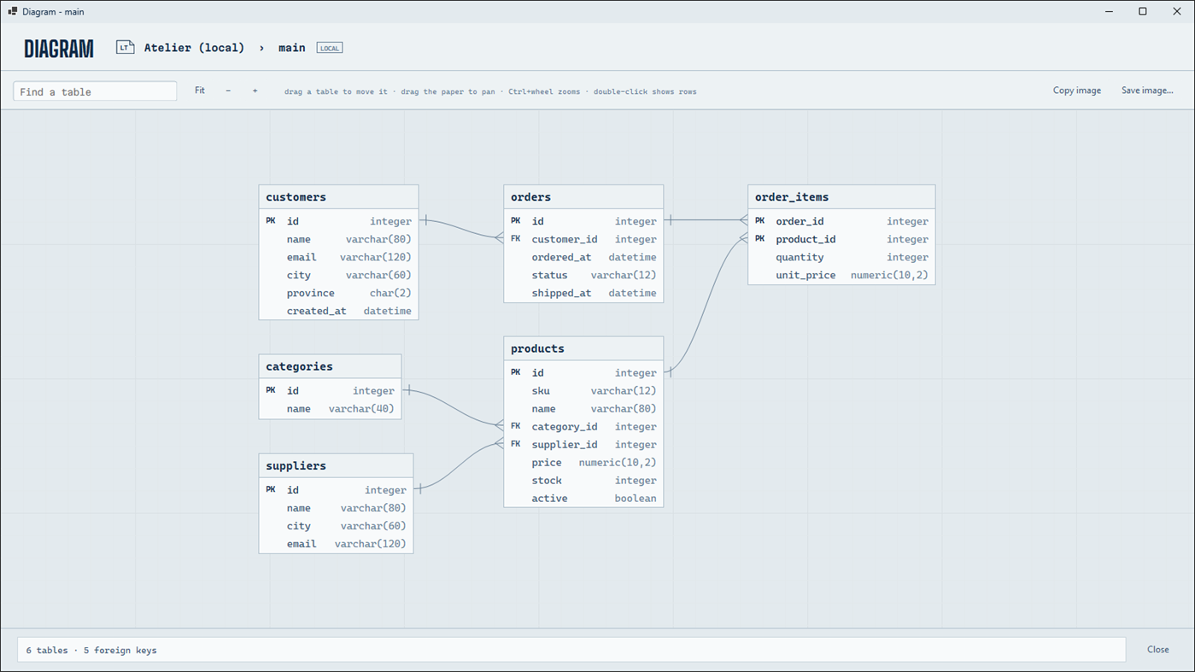Click the PK badge of order_id

(x=760, y=221)
